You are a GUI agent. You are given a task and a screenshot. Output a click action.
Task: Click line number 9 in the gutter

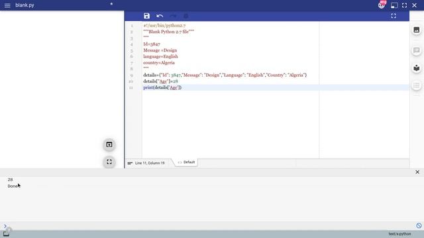pos(132,75)
